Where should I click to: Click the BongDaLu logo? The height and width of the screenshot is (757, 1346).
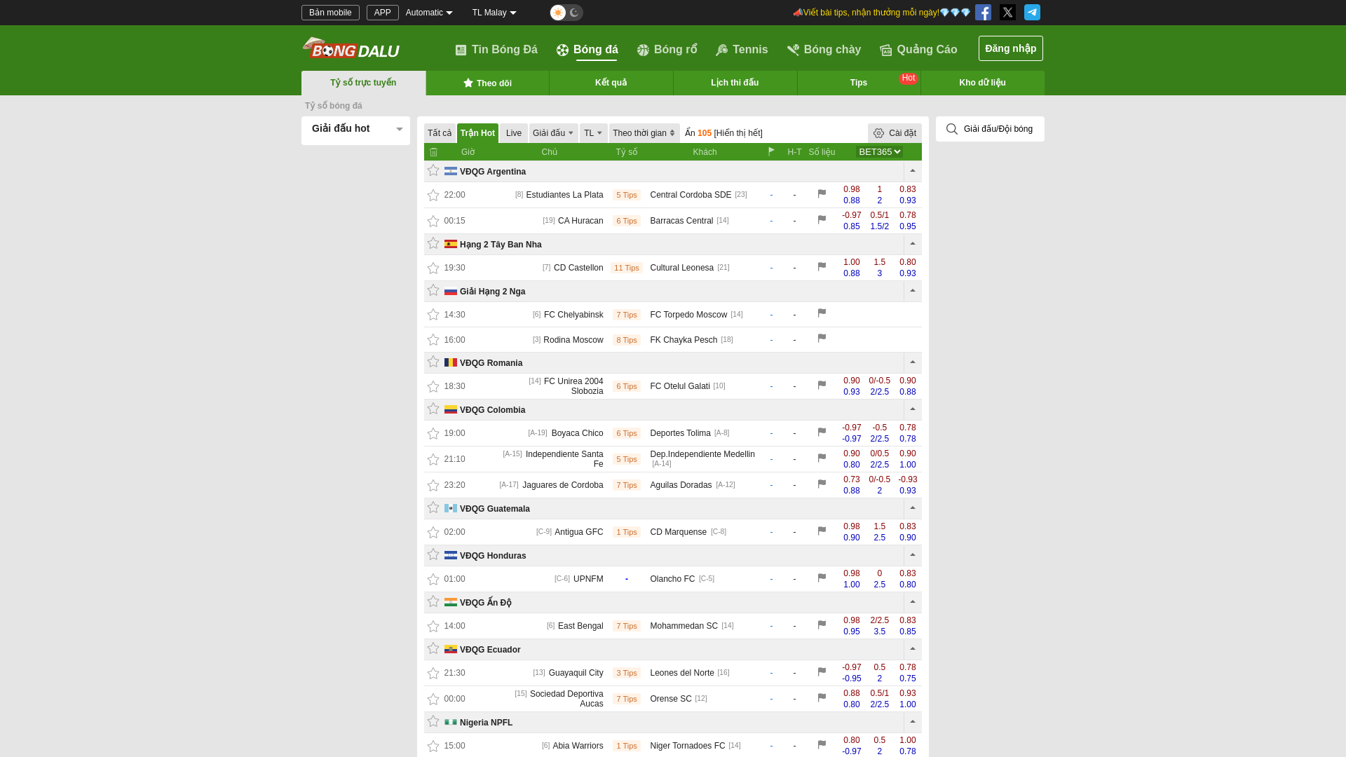tap(351, 48)
